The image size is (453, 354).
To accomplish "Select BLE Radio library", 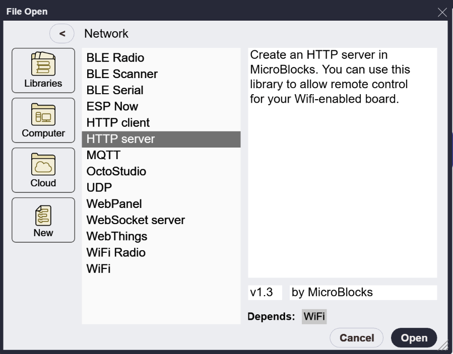I will click(161, 58).
